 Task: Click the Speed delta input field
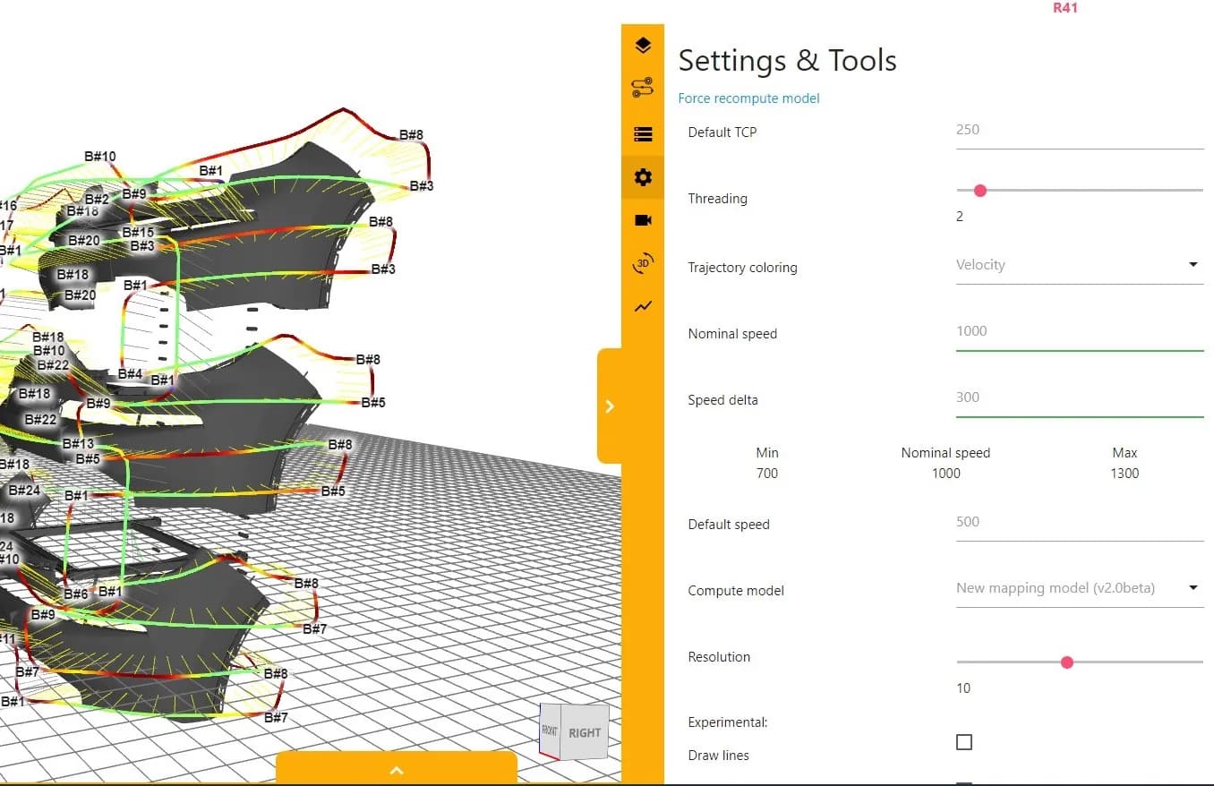click(x=1080, y=397)
